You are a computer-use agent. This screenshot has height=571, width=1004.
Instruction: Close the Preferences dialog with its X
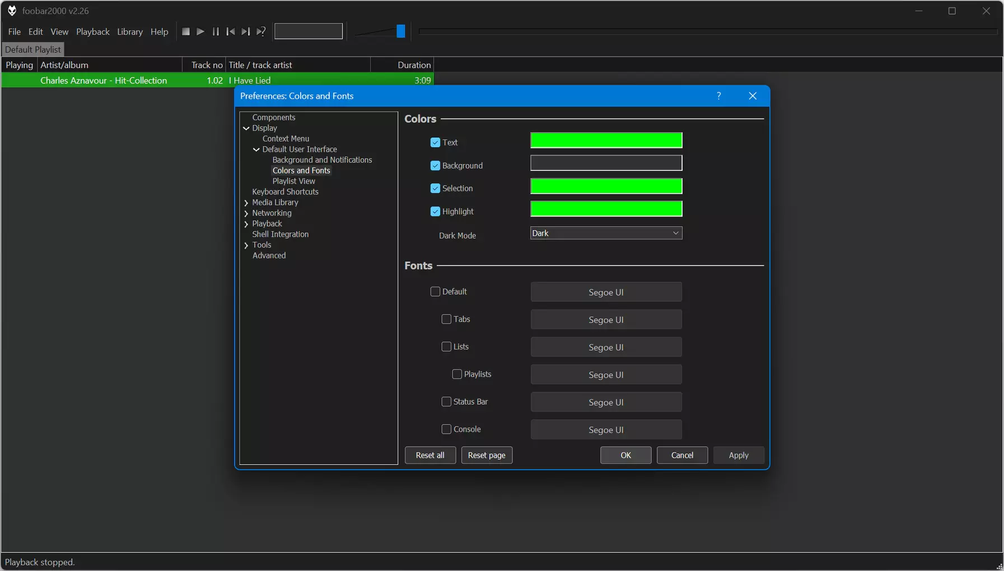coord(753,96)
